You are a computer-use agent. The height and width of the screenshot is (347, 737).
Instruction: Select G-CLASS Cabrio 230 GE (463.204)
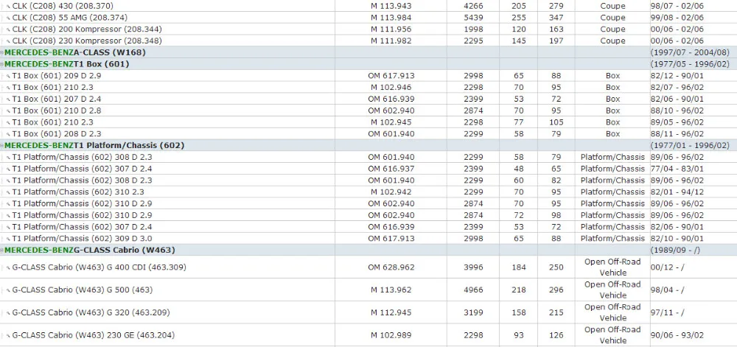click(94, 335)
